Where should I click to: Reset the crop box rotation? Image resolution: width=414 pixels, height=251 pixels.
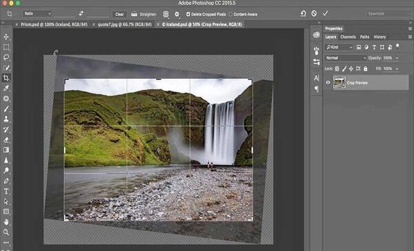tap(303, 13)
